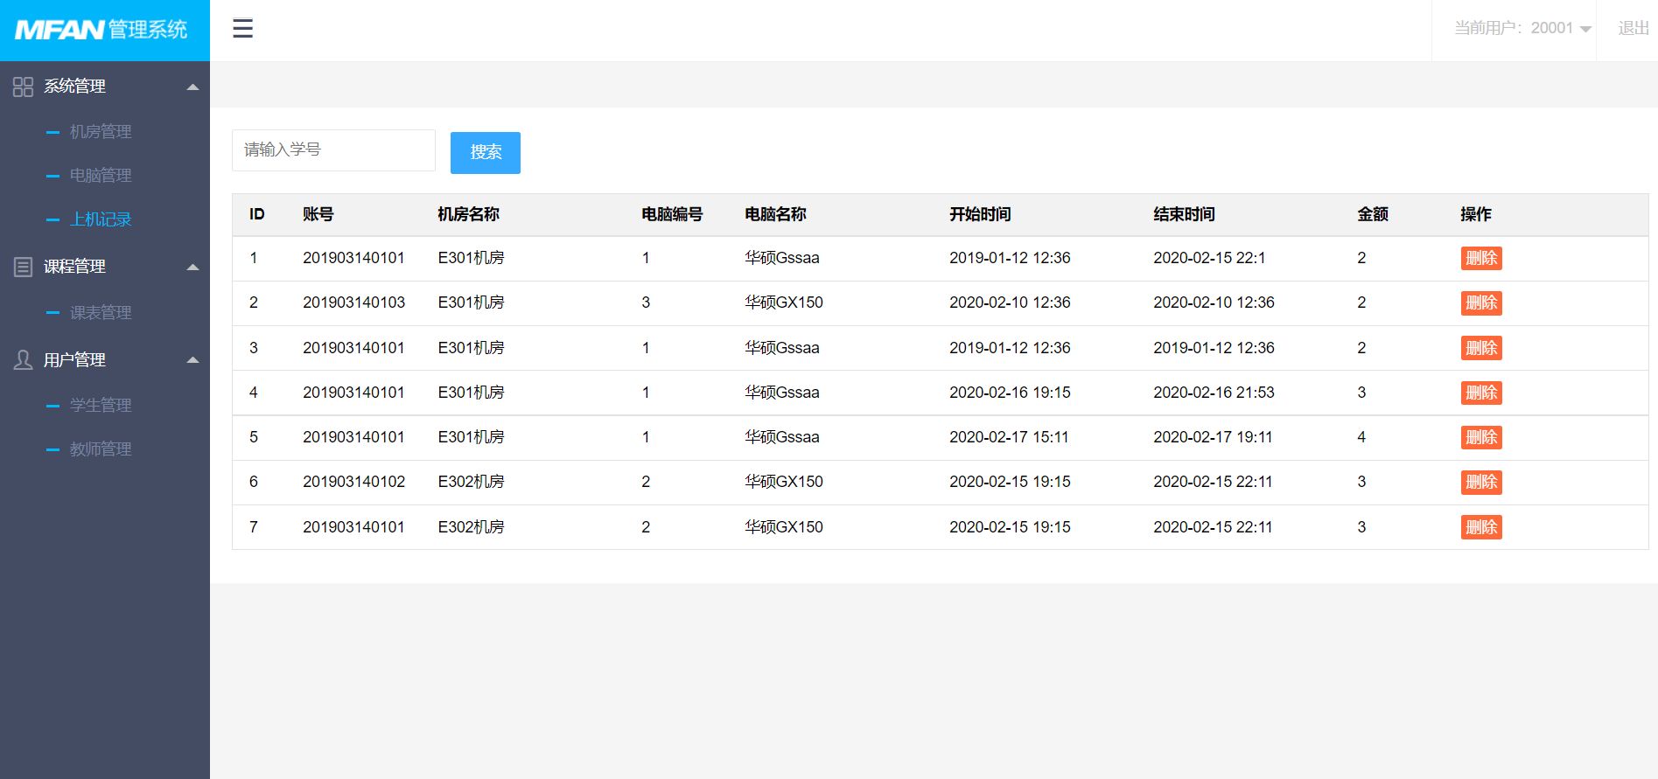The height and width of the screenshot is (779, 1658).
Task: Open 机房管理 in the sidebar
Action: [101, 132]
